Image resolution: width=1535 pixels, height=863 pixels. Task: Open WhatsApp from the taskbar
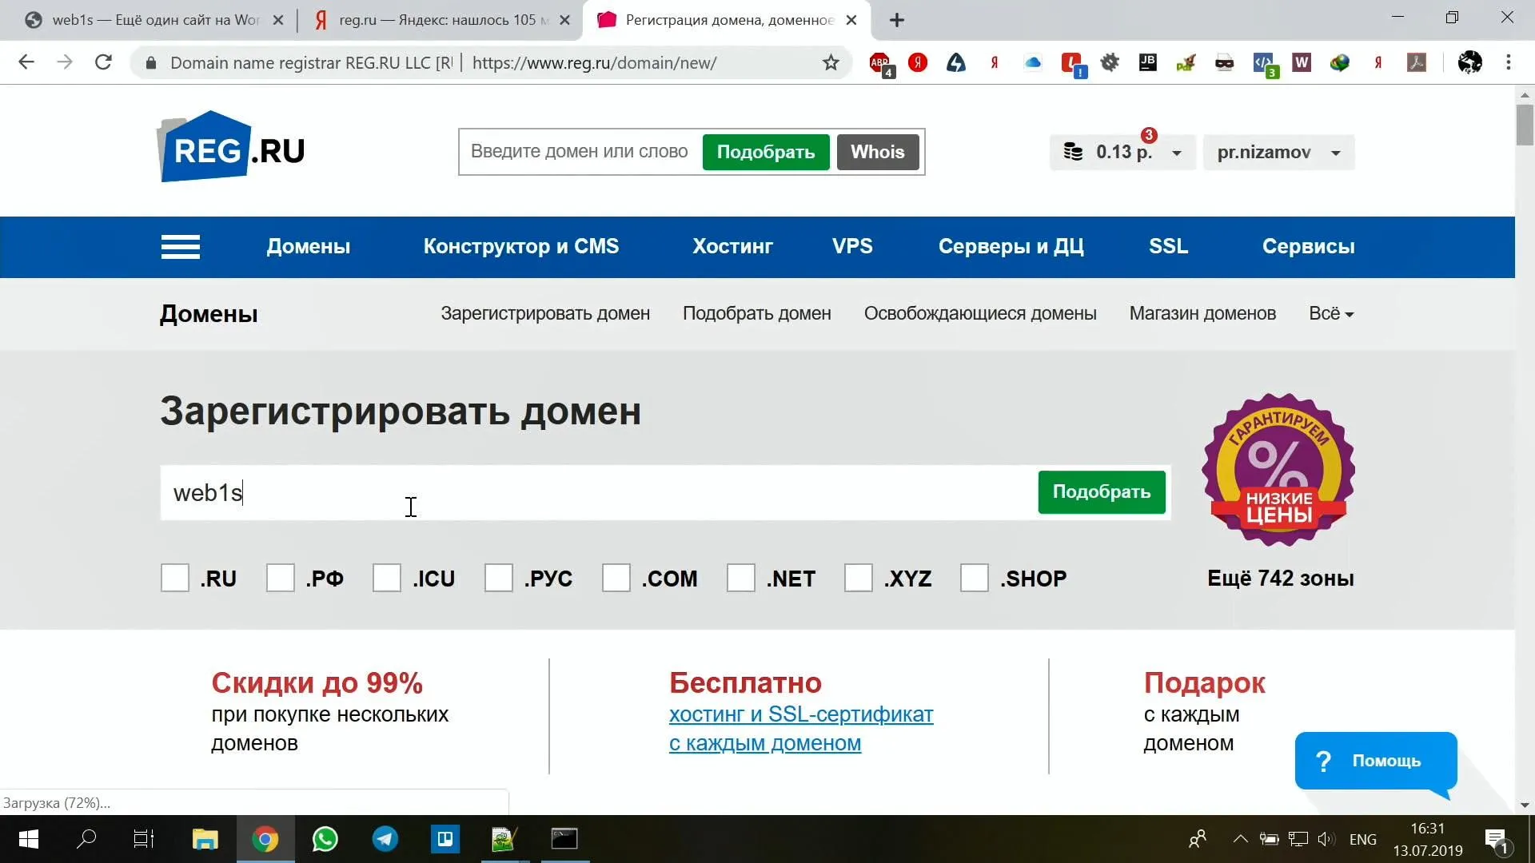(325, 839)
